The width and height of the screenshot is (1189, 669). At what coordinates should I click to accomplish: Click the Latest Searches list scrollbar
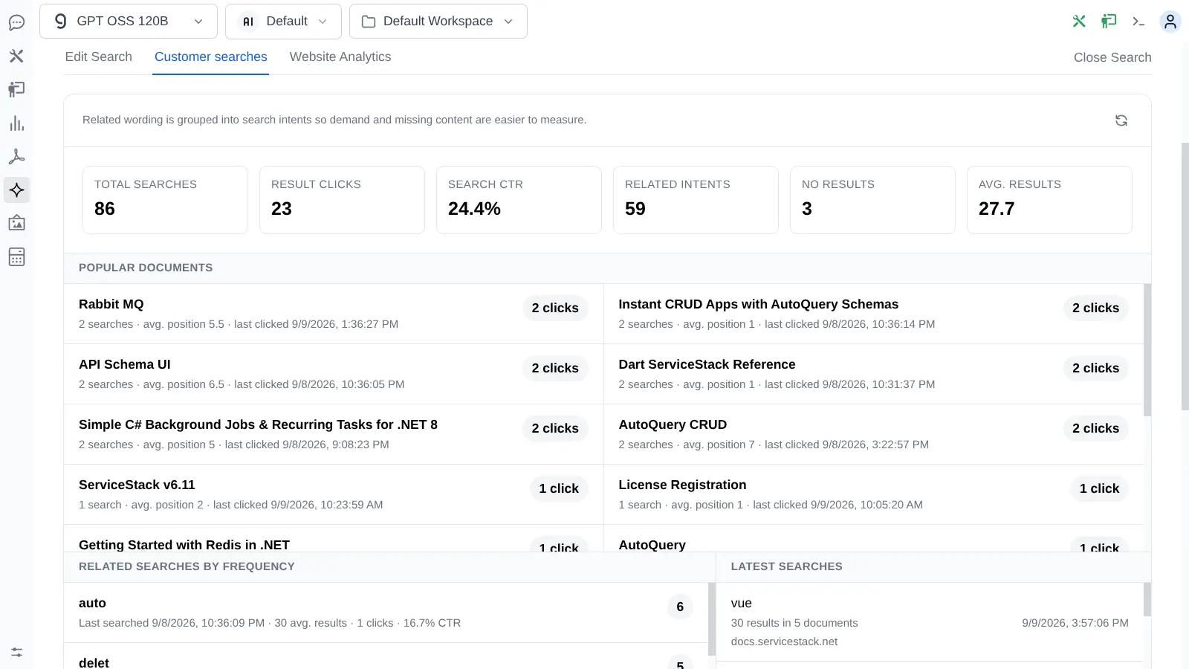(x=1147, y=599)
